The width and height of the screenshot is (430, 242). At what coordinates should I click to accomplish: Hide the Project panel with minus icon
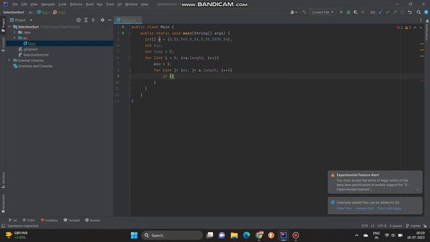pos(110,20)
